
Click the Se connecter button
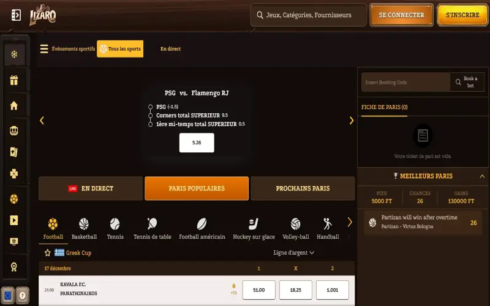[x=402, y=15]
